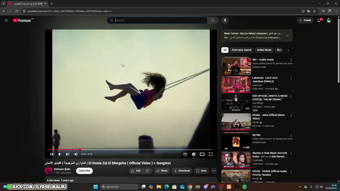
Task: Close the YouTube browser tab
Action: coord(45,4)
